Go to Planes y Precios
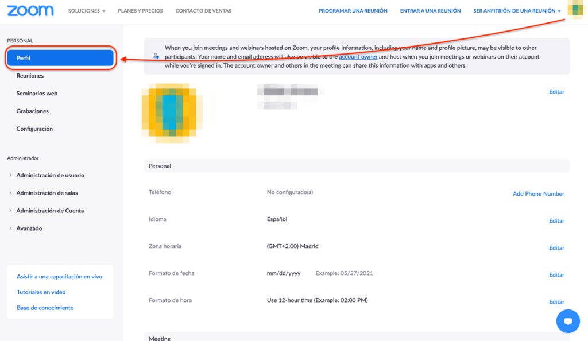 140,11
